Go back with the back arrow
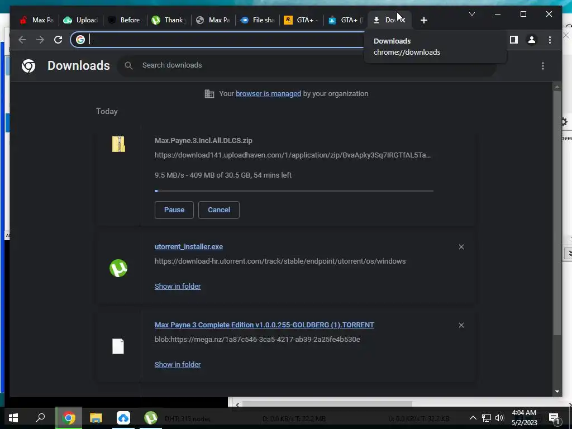 22,40
